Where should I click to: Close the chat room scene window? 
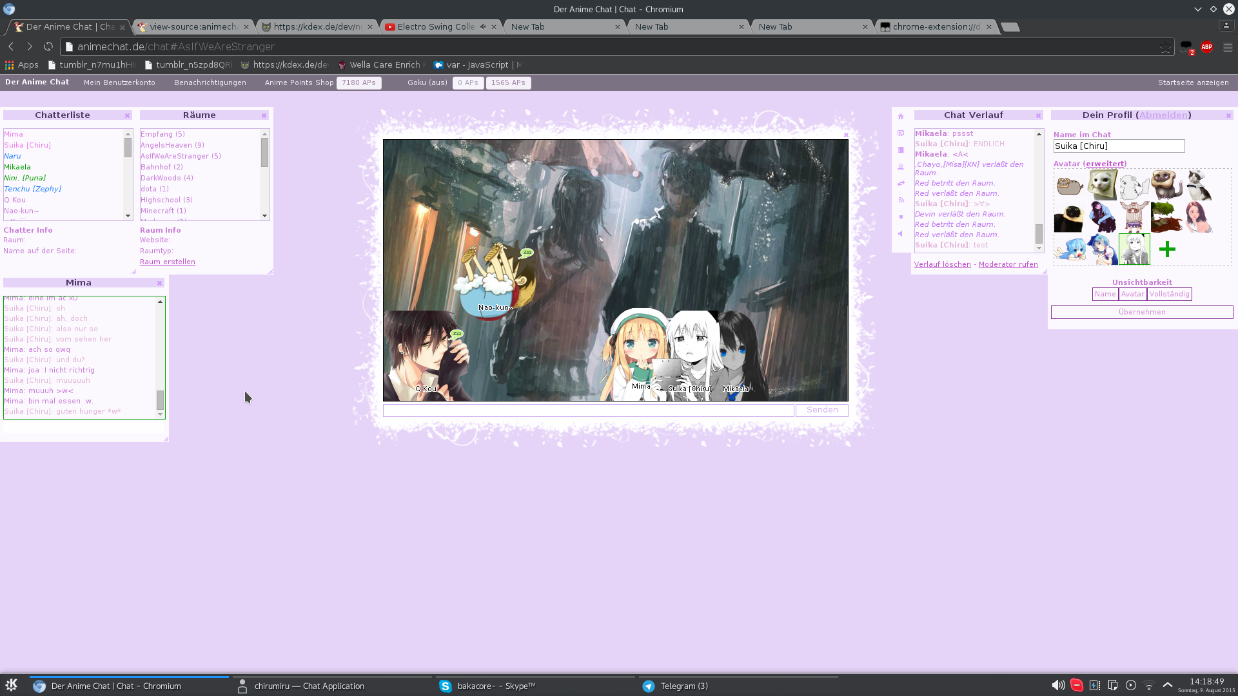pos(846,135)
